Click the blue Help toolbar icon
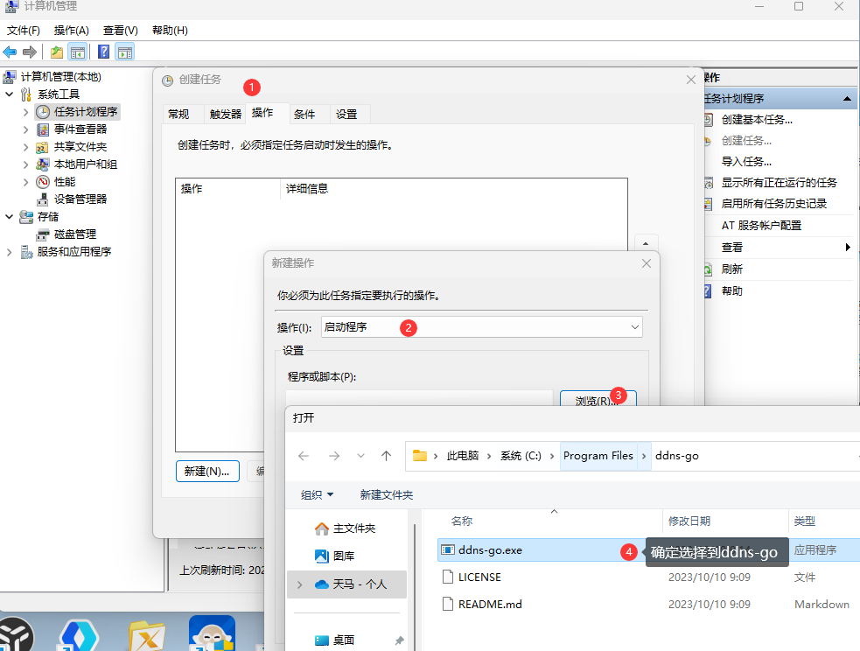Viewport: 860px width, 651px height. pyautogui.click(x=103, y=52)
